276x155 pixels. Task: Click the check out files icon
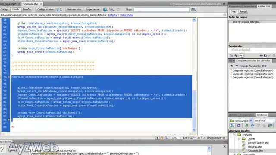pyautogui.click(x=258, y=126)
